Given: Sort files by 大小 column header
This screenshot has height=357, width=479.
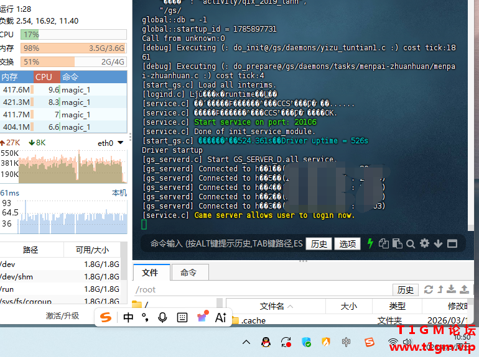Looking at the screenshot, I should pos(349,306).
